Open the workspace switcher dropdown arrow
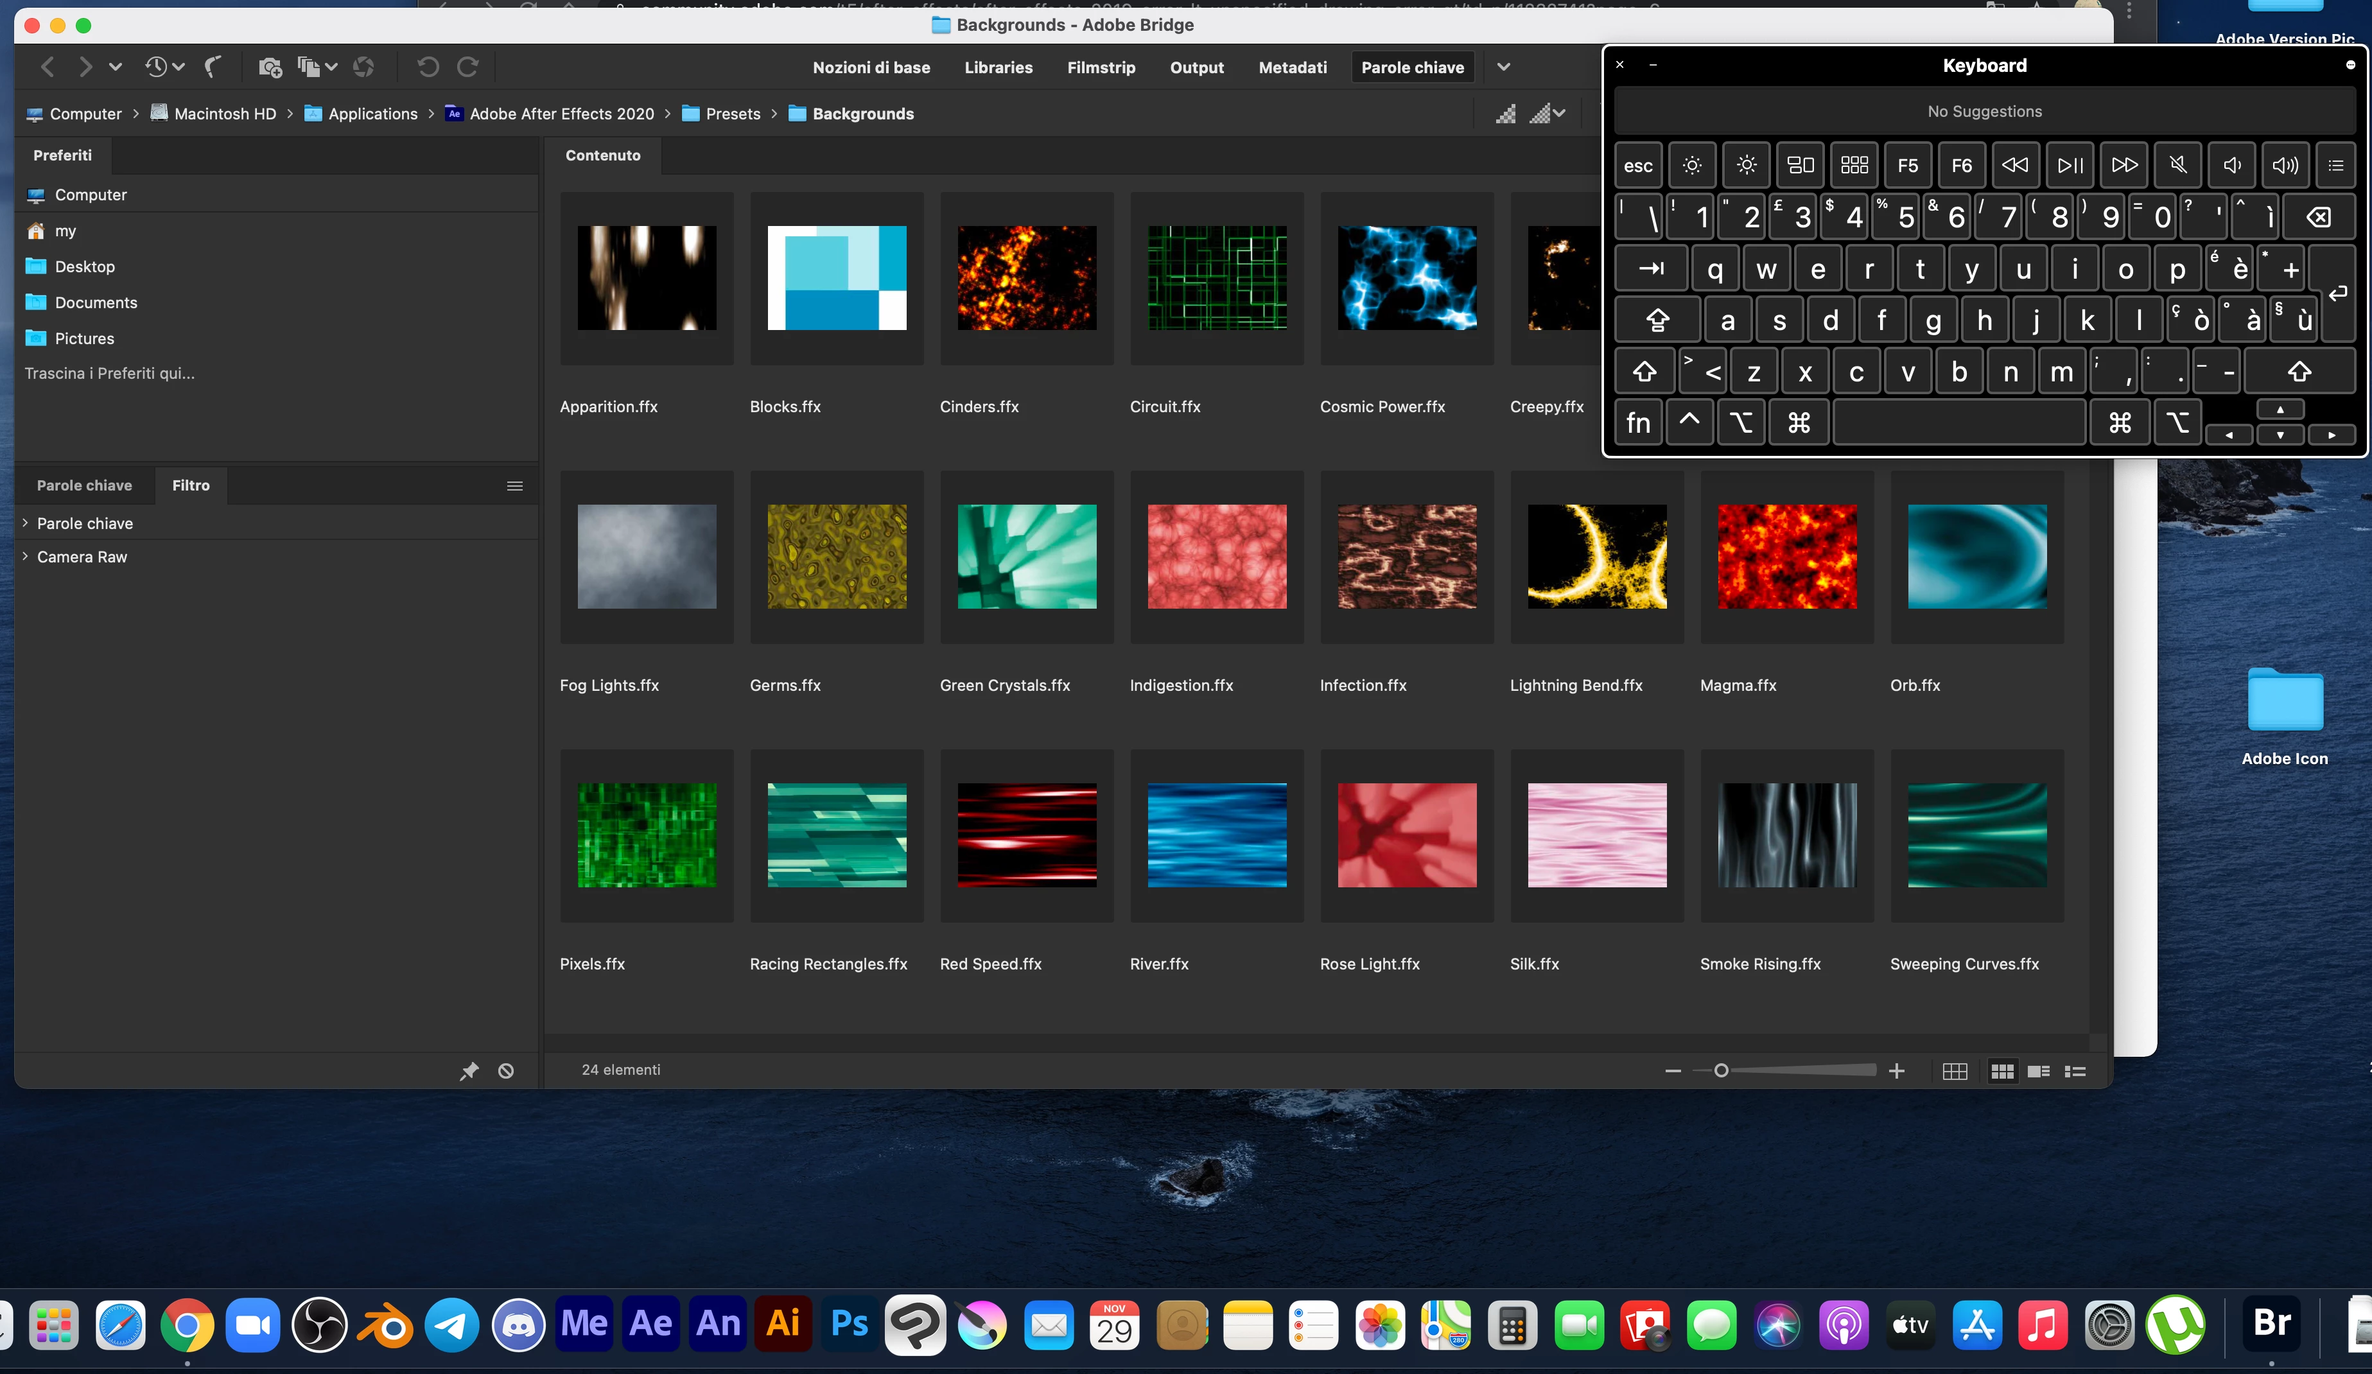2372x1374 pixels. (x=1503, y=67)
